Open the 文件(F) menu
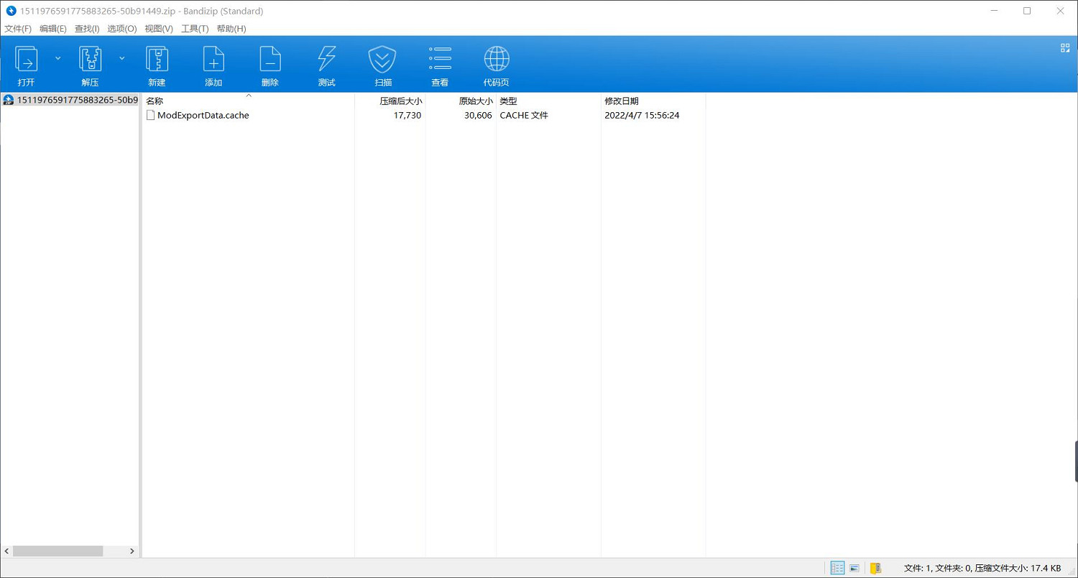The width and height of the screenshot is (1078, 578). [x=18, y=29]
